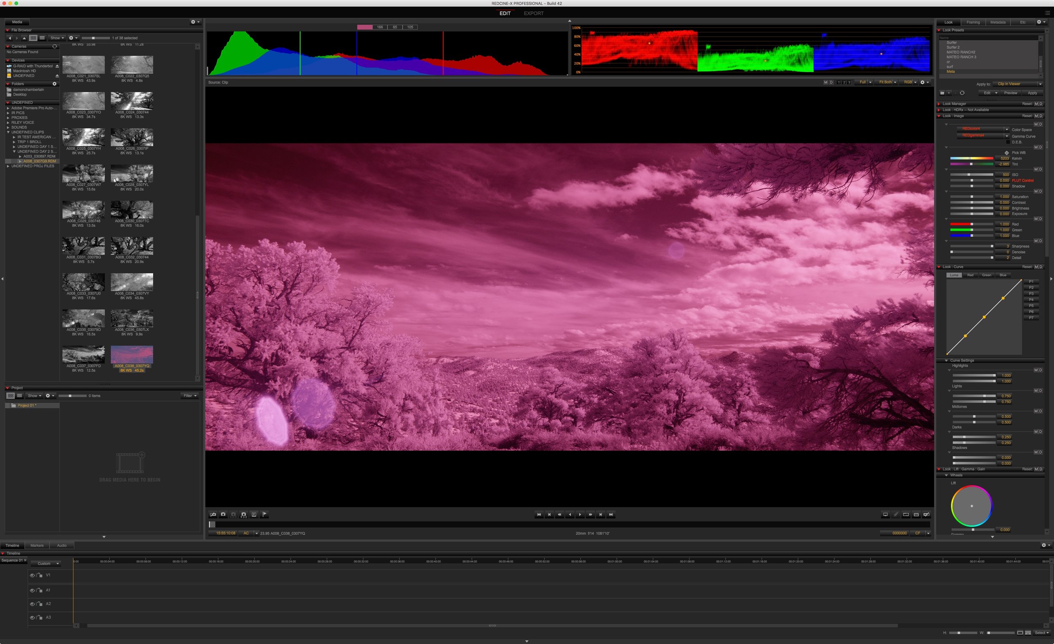Click the Preview look button
The height and width of the screenshot is (644, 1054).
1011,93
